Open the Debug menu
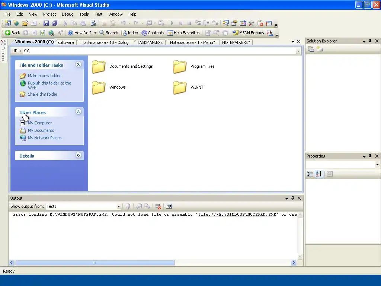Viewport: 381px width, 286px height. pyautogui.click(x=68, y=14)
